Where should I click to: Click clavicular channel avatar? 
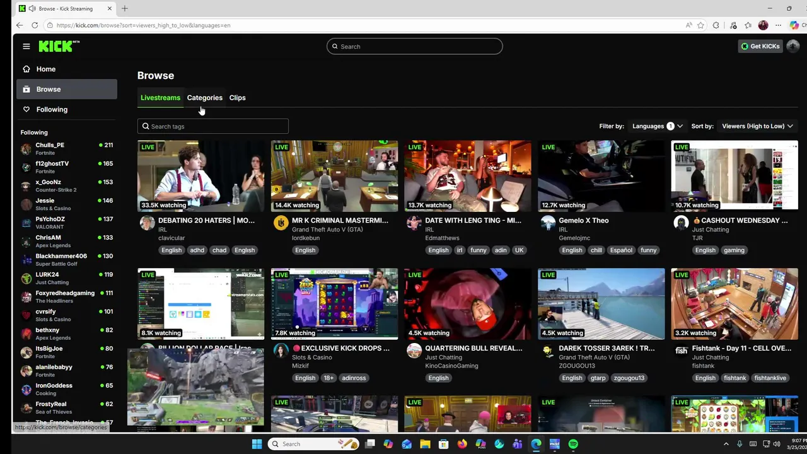click(x=147, y=223)
